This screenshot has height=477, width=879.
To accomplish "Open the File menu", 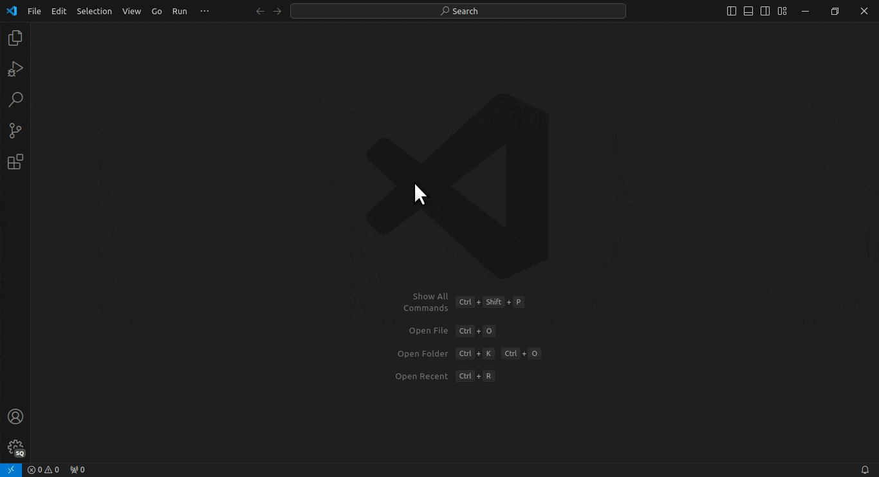I will (34, 11).
